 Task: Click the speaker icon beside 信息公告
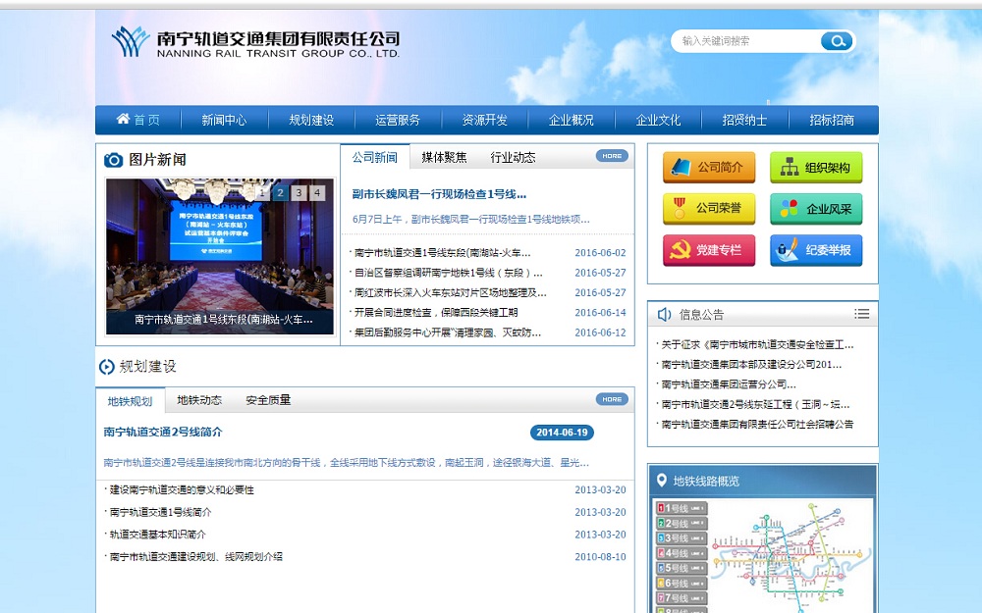664,315
